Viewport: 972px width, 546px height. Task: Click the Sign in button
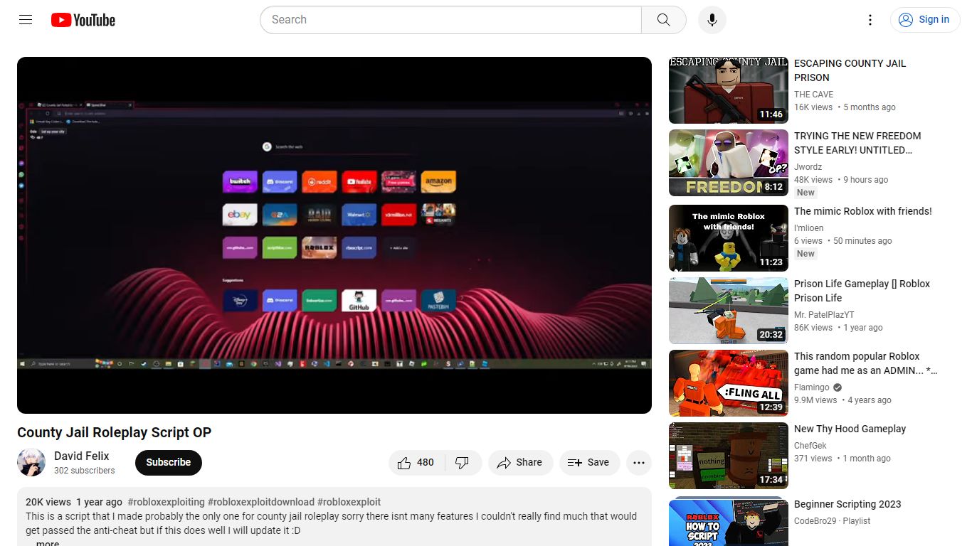point(924,20)
